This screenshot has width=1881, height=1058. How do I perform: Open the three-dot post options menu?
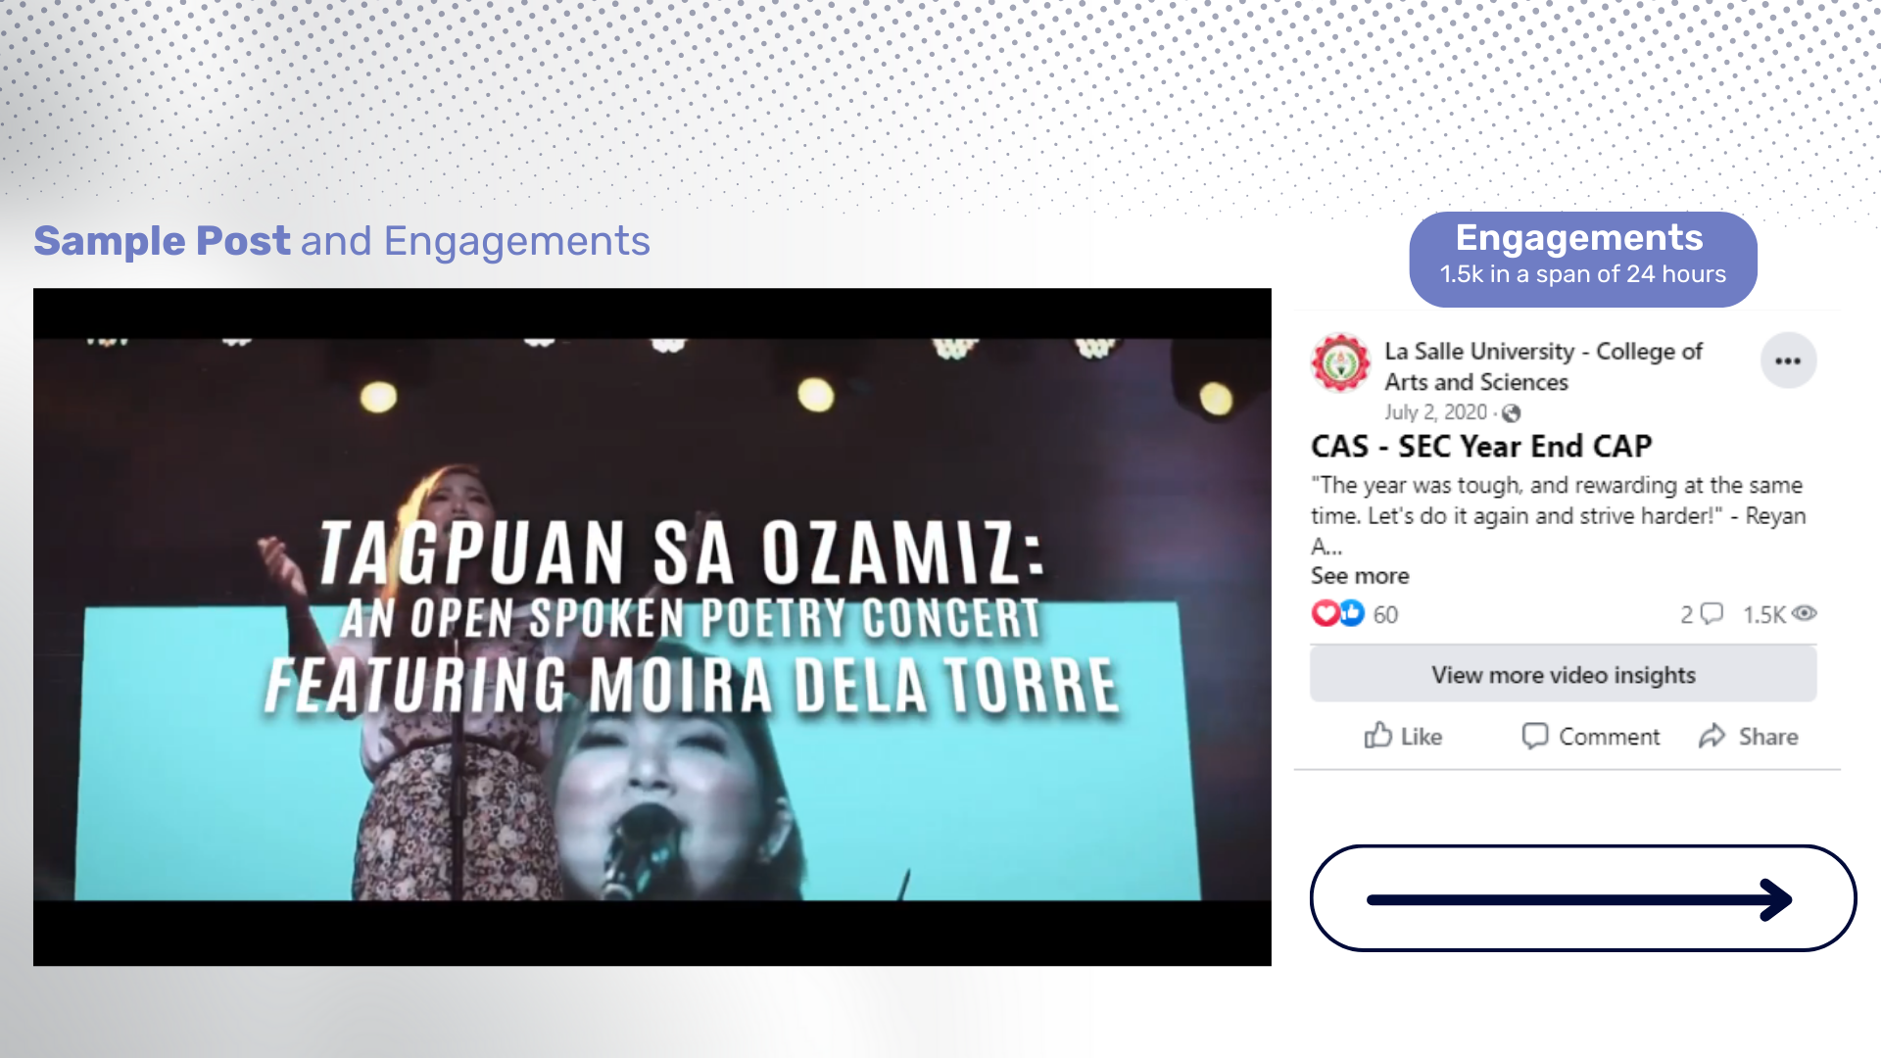pyautogui.click(x=1788, y=361)
